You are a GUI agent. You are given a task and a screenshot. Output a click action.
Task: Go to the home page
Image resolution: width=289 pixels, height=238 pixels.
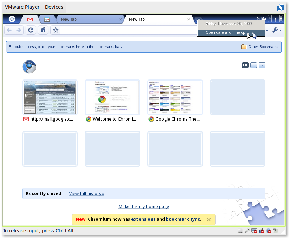point(43,30)
